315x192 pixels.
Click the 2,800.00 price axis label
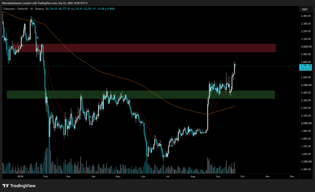coord(306,62)
